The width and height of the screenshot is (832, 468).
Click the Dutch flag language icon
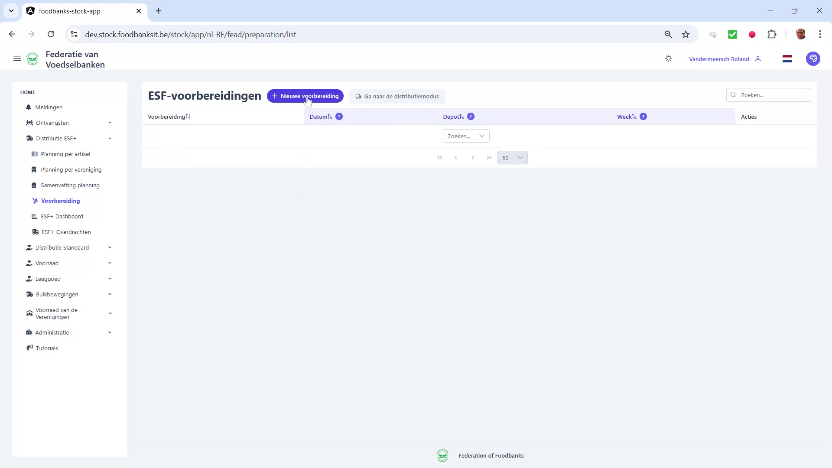click(x=787, y=58)
